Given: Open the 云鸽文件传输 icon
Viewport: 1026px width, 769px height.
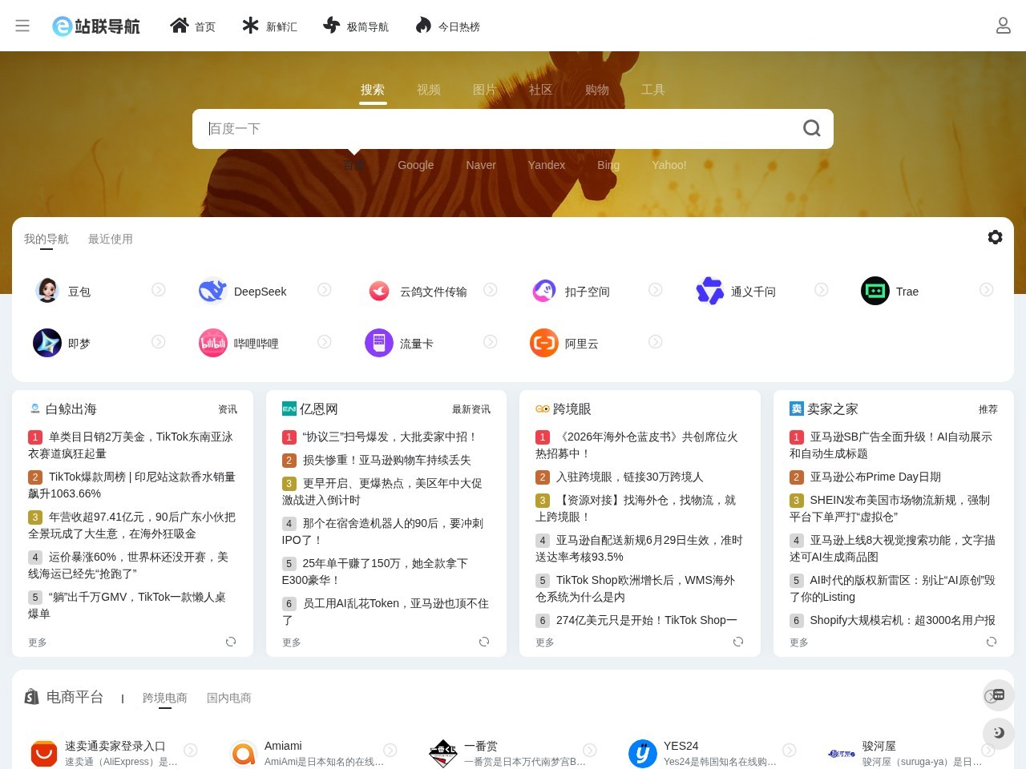Looking at the screenshot, I should click(x=379, y=291).
